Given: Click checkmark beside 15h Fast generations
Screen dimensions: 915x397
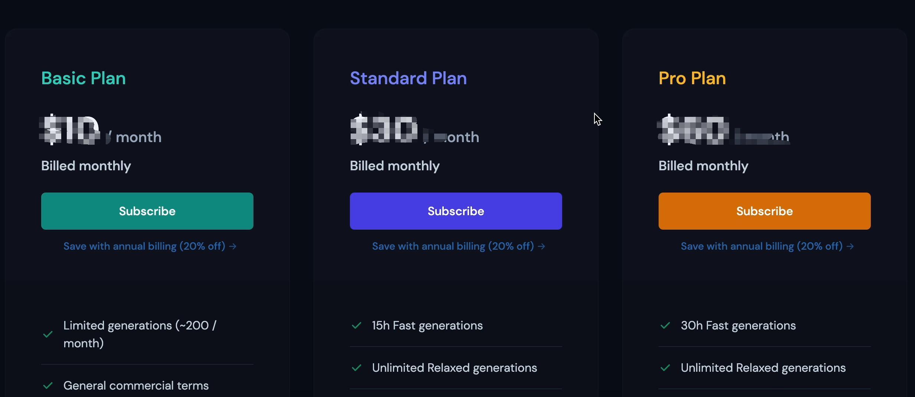Looking at the screenshot, I should [x=357, y=325].
